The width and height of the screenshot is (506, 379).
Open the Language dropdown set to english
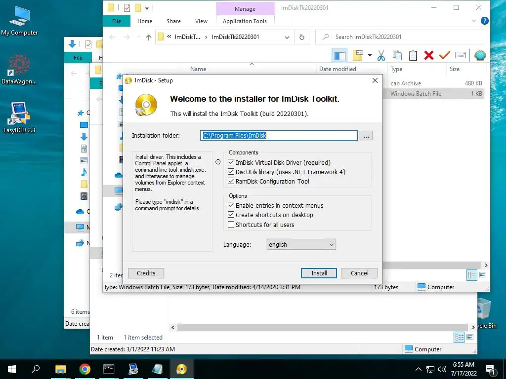301,244
